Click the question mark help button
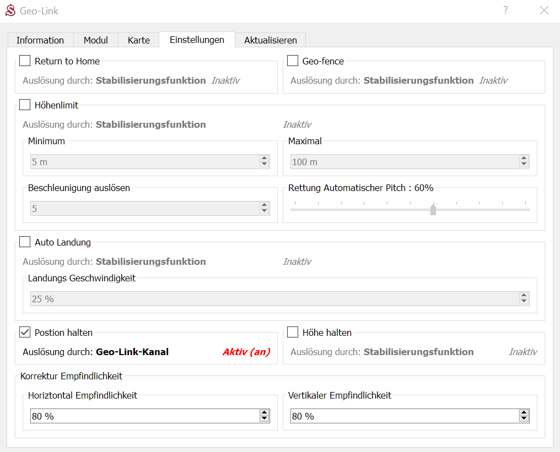The height and width of the screenshot is (452, 560). click(x=505, y=10)
